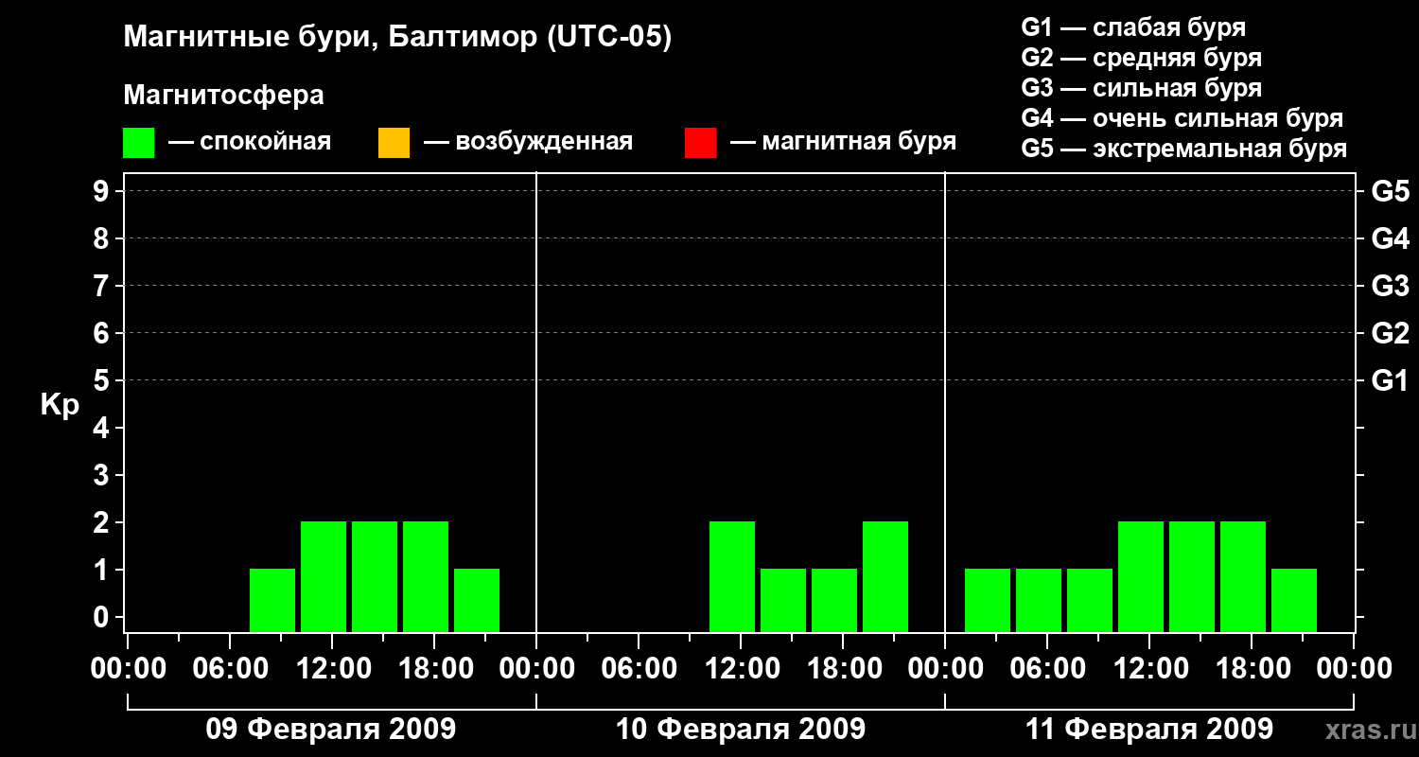The image size is (1419, 757).
Task: Click the 'Kp' axis title
Action: (x=60, y=405)
